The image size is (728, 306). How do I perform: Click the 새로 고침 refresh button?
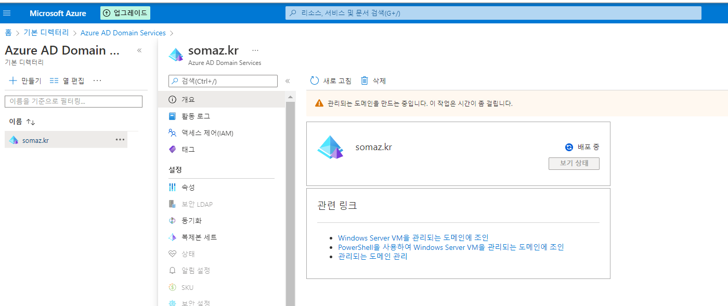[331, 81]
